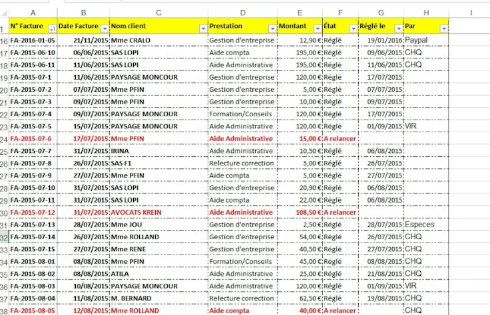The height and width of the screenshot is (315, 490).
Task: Click red cell FA-2015-07-6
Action: [x=33, y=138]
